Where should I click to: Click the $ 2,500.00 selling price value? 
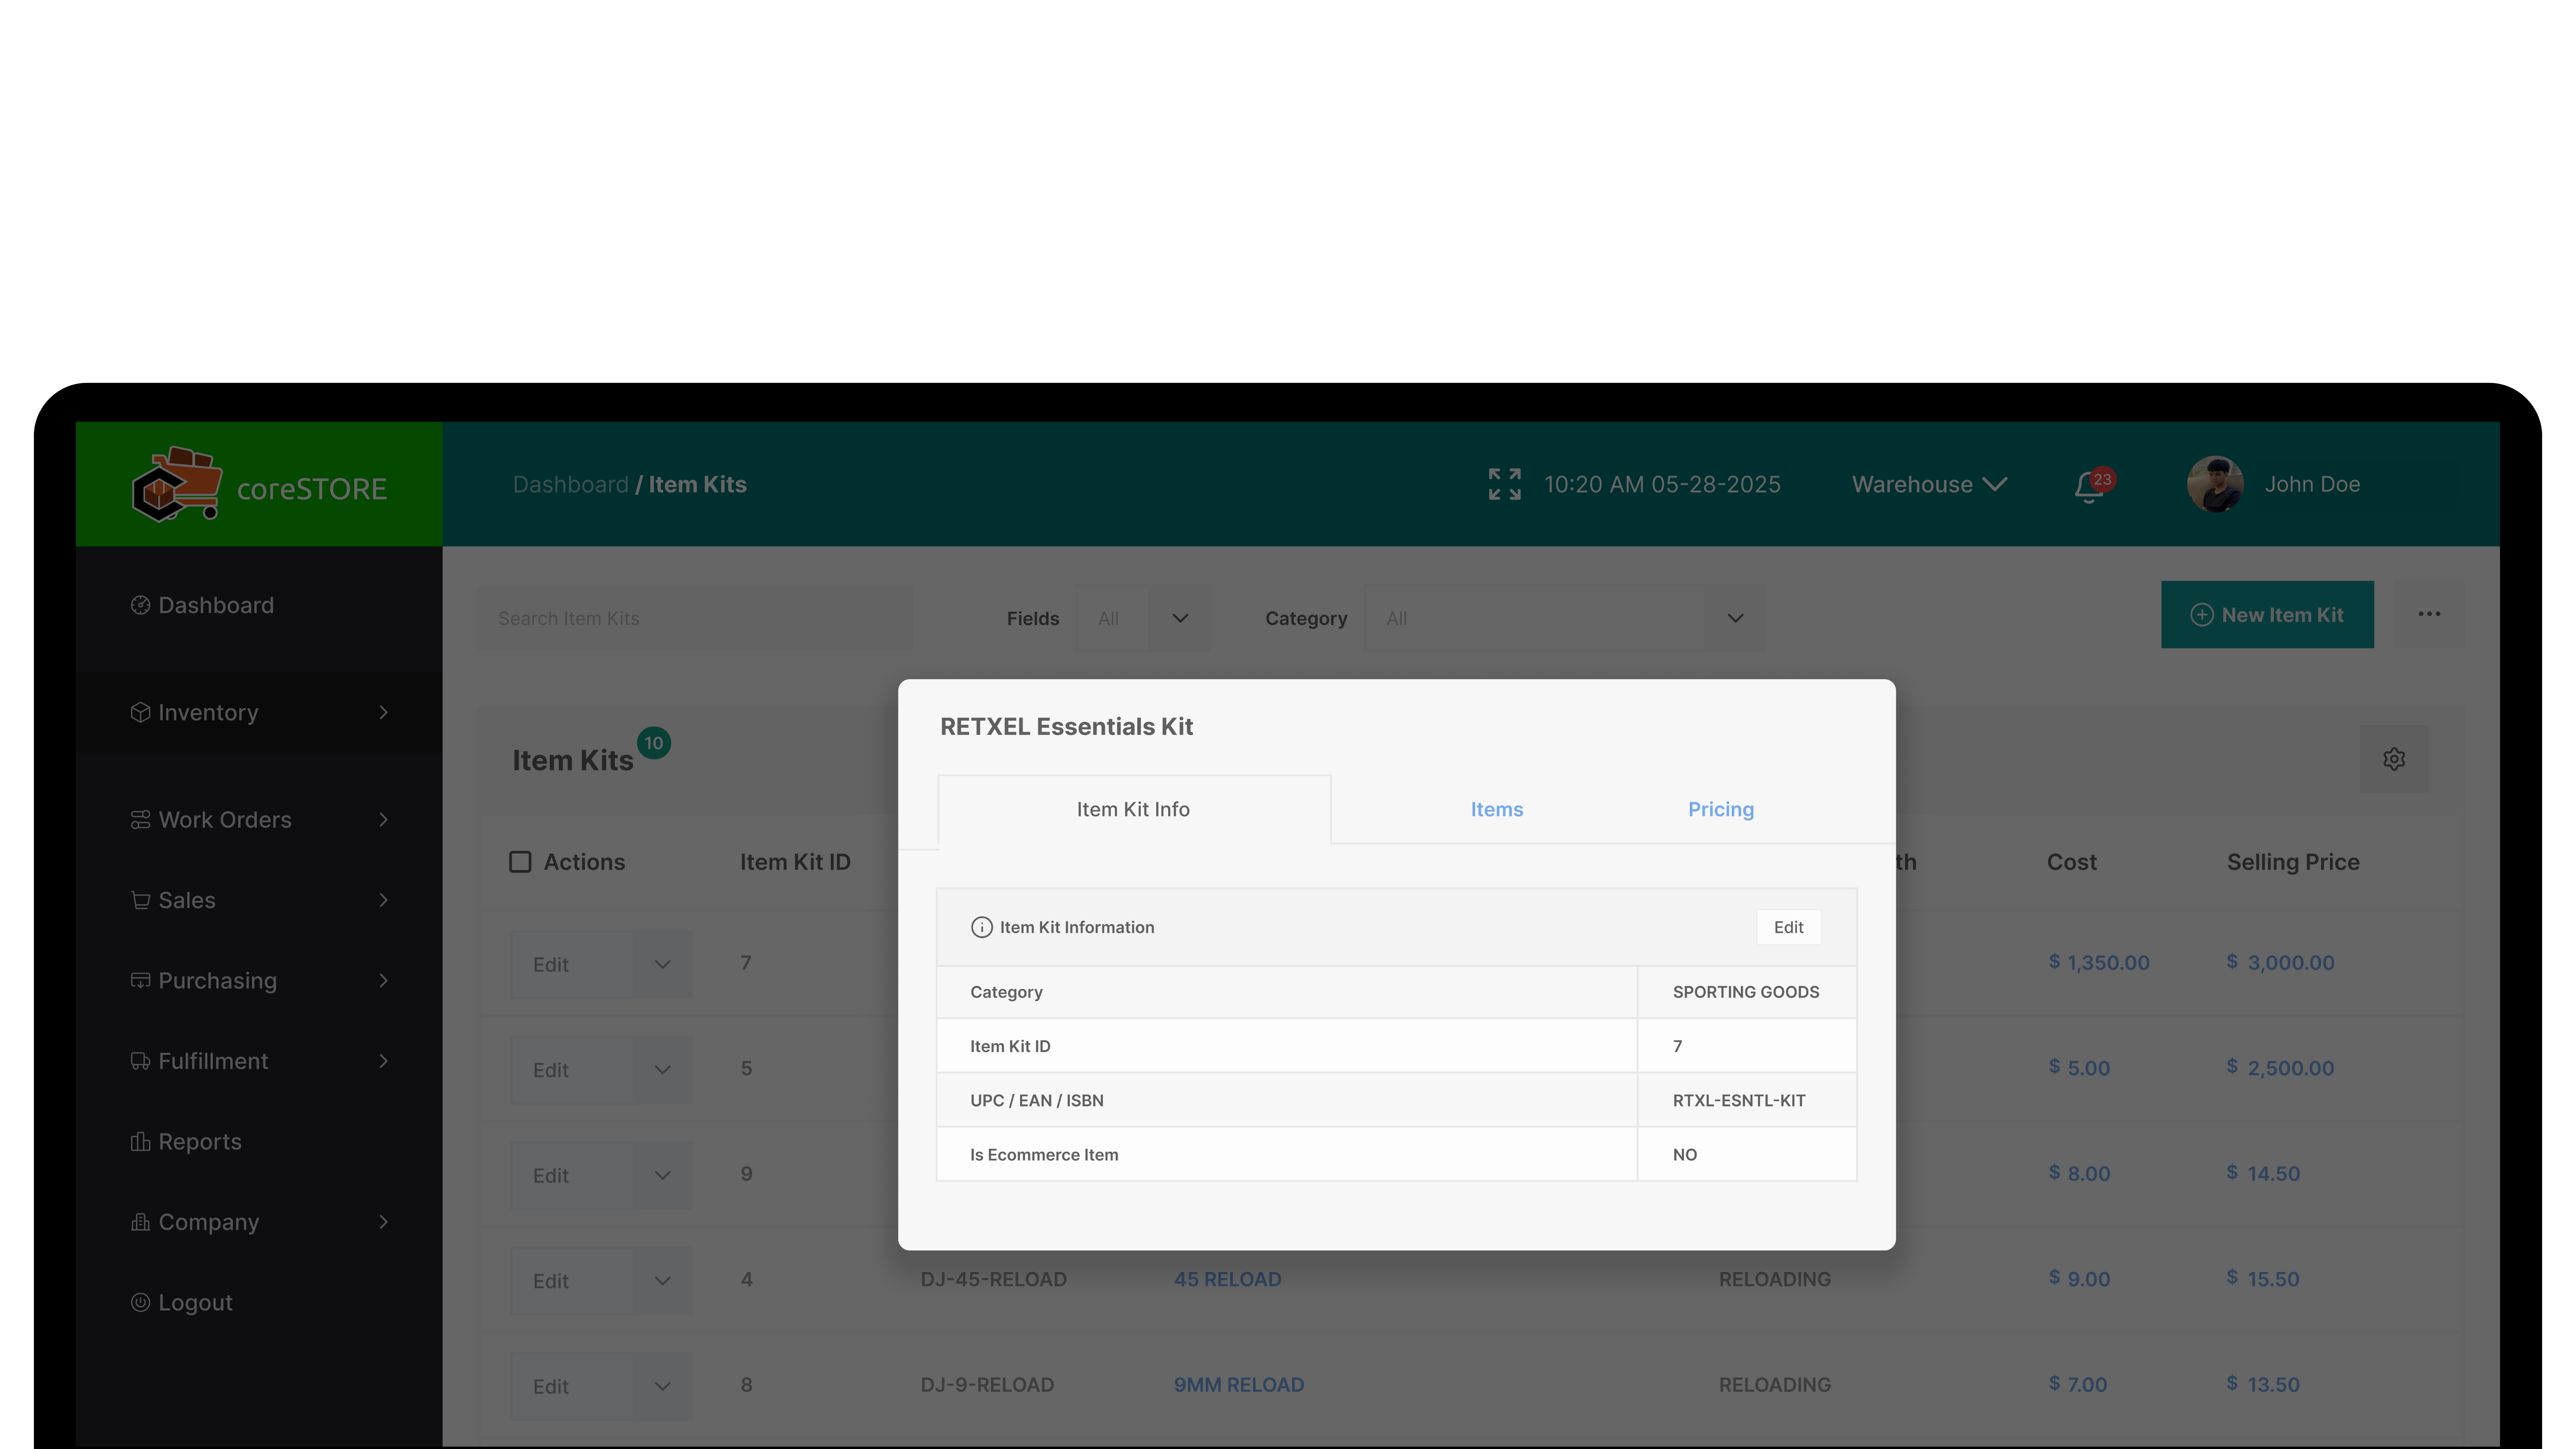point(2280,1068)
